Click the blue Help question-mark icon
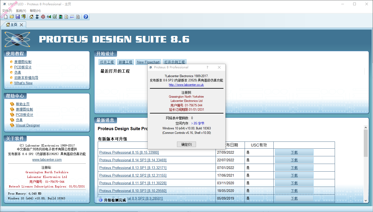Screen dimensions: 373x212 point(86,17)
